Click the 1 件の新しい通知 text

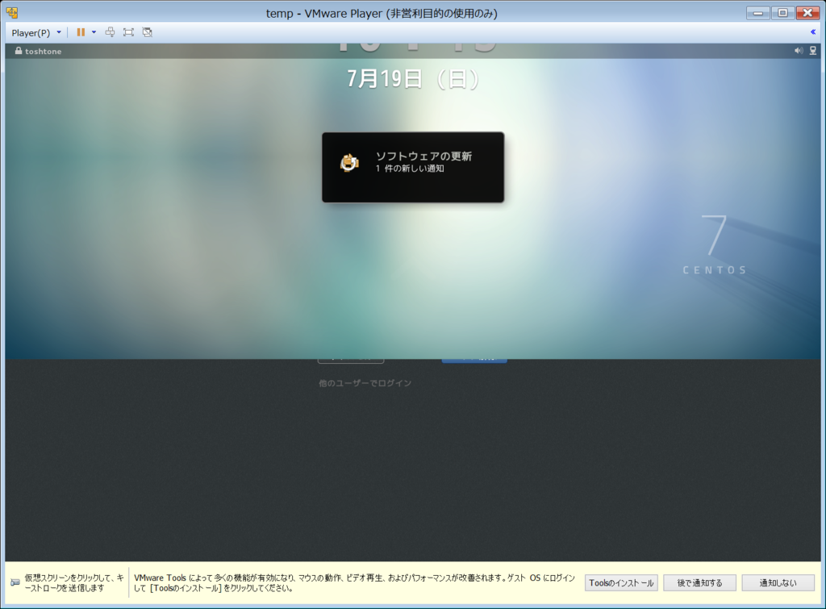(x=410, y=169)
